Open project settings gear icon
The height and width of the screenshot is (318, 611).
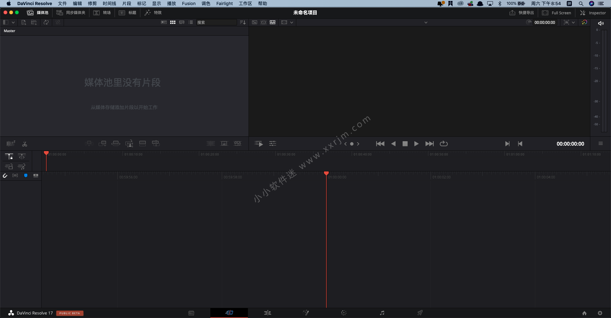click(600, 313)
